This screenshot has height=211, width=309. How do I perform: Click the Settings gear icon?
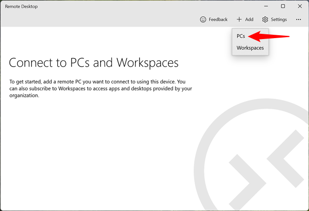(x=265, y=20)
